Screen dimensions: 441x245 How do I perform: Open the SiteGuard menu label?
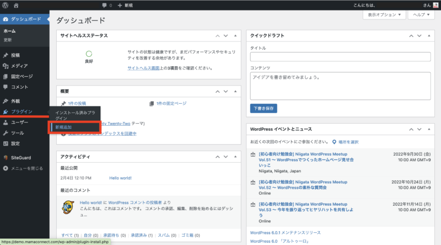[21, 158]
